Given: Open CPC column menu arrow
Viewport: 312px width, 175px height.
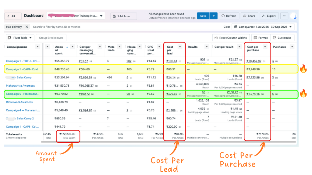Looking at the screenshot, I should click(159, 47).
